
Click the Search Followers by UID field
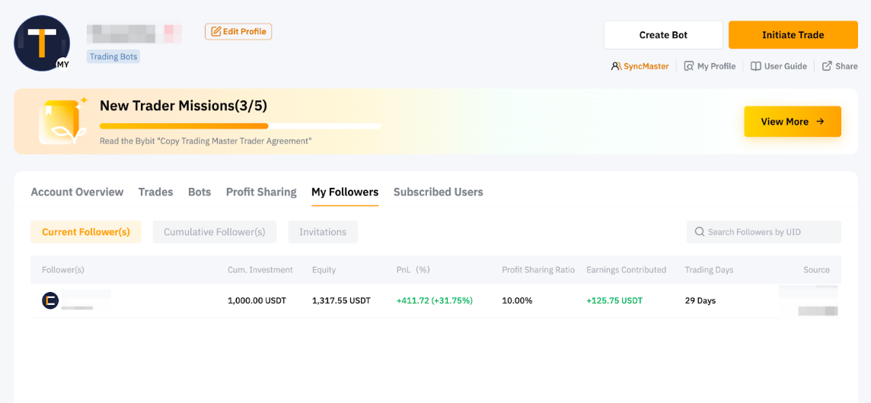[769, 232]
